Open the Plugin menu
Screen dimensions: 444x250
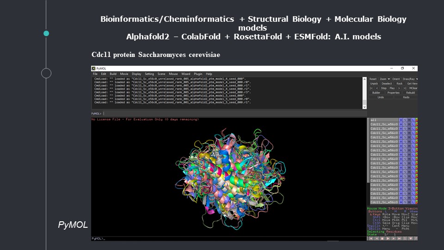point(198,74)
